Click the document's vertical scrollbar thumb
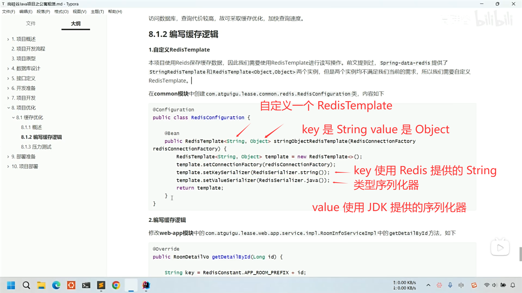 520,254
